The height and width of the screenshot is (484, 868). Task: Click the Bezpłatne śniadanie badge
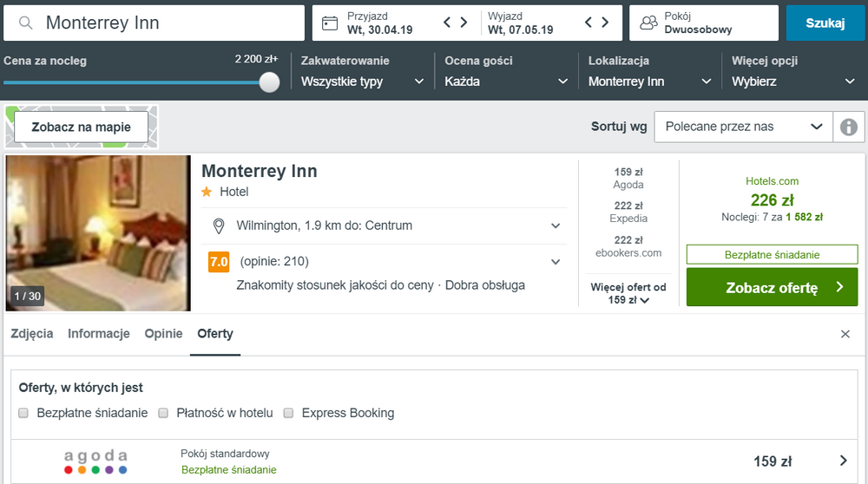click(773, 254)
